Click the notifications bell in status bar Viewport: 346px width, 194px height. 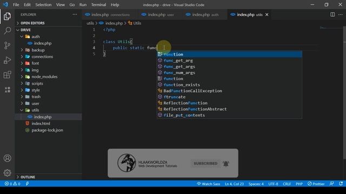tap(341, 183)
